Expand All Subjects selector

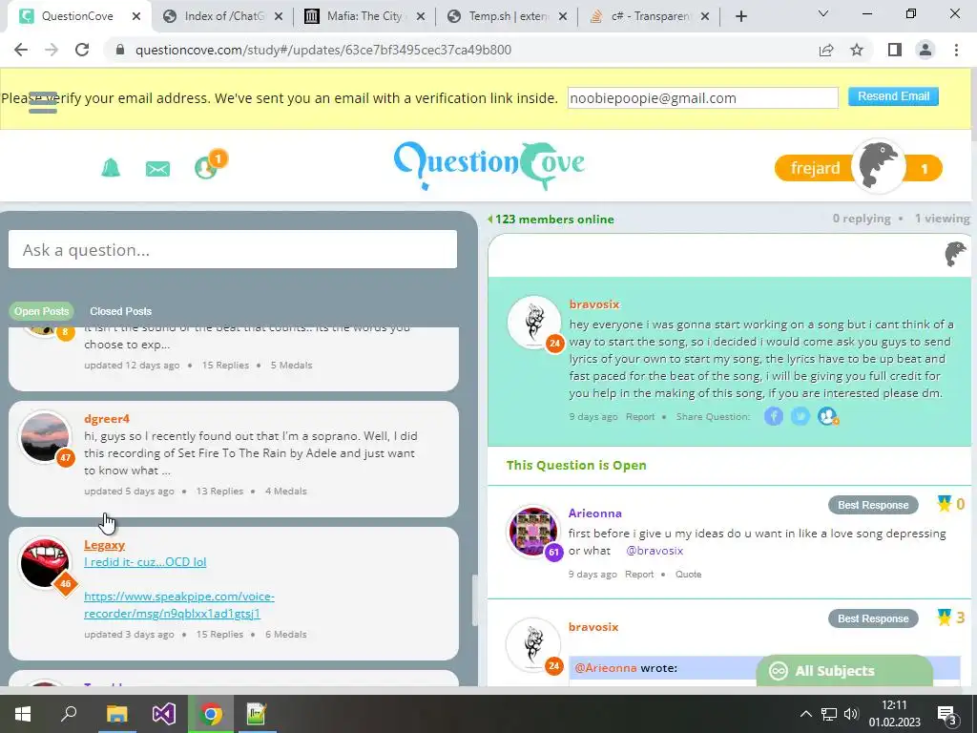(844, 671)
